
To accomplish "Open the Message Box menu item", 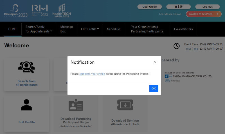I will (x=66, y=29).
